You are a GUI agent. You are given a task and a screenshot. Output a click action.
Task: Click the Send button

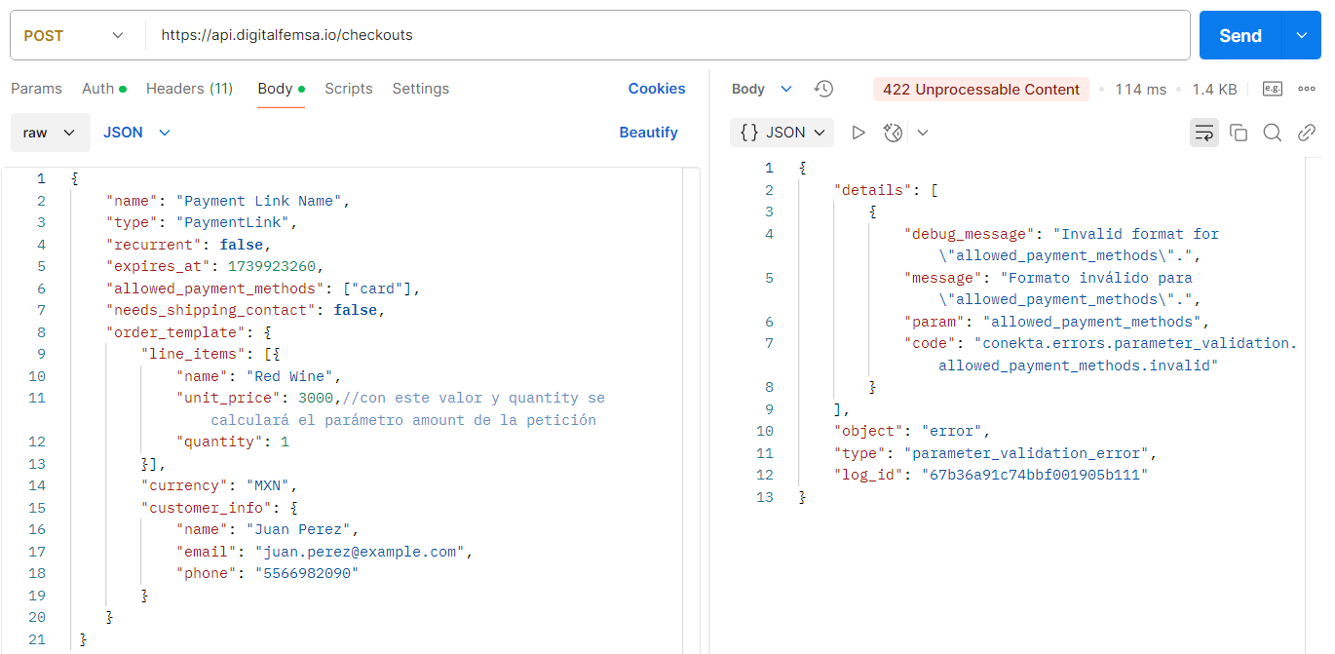[1240, 36]
